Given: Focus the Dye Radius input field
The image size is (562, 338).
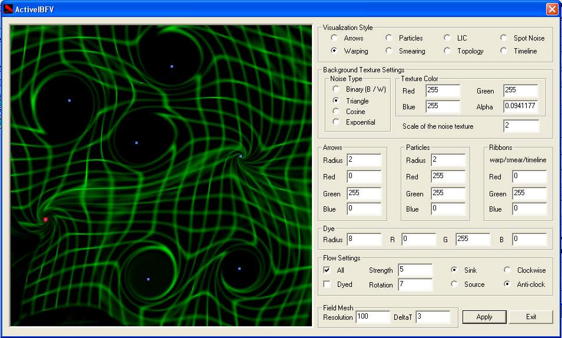Looking at the screenshot, I should (364, 240).
